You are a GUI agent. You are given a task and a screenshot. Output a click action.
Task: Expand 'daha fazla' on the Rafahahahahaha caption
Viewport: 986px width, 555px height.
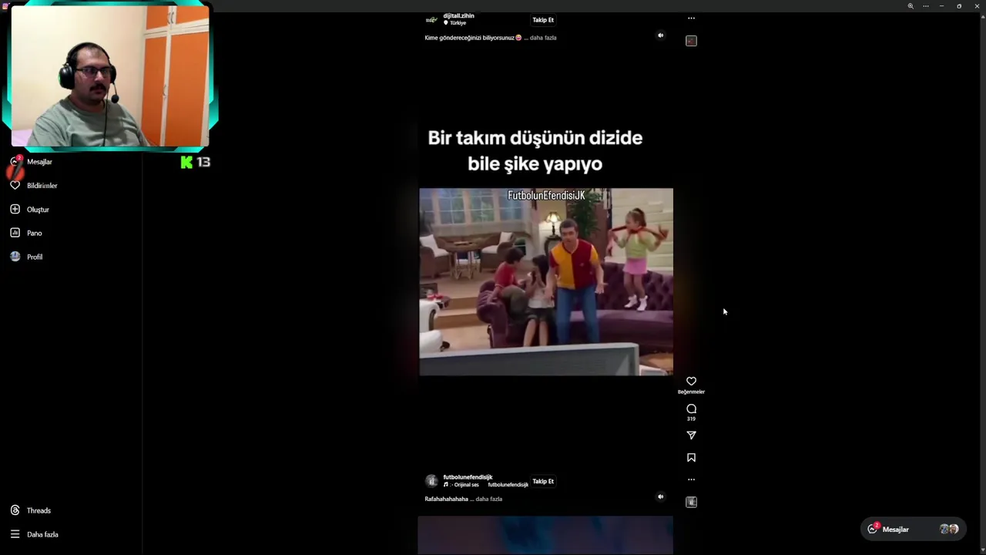tap(489, 499)
